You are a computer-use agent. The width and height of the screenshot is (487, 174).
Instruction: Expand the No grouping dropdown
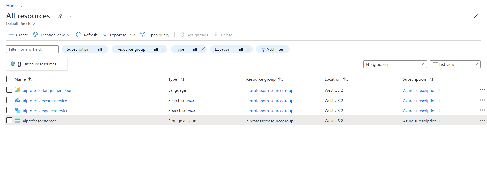click(395, 64)
